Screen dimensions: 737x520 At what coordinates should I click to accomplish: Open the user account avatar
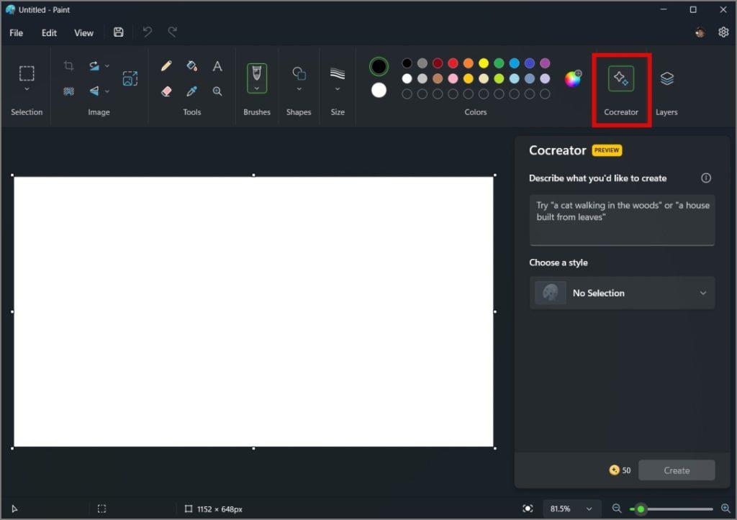700,32
